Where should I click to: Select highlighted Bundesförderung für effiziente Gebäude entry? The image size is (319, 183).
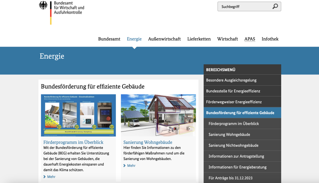pyautogui.click(x=242, y=113)
